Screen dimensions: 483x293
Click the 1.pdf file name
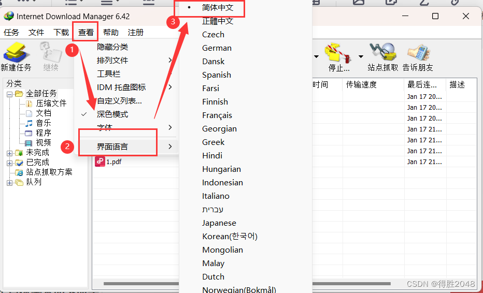coord(113,162)
